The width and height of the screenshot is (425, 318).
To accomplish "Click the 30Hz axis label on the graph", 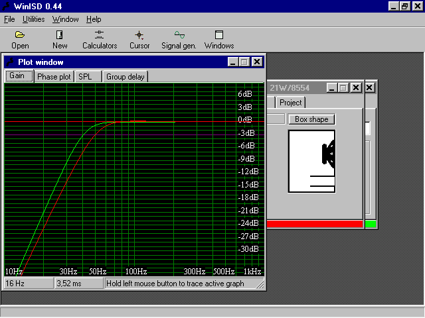I will 68,271.
